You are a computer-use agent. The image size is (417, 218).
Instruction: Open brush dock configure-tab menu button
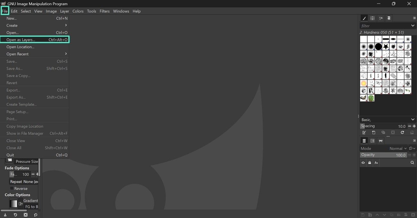(x=414, y=18)
